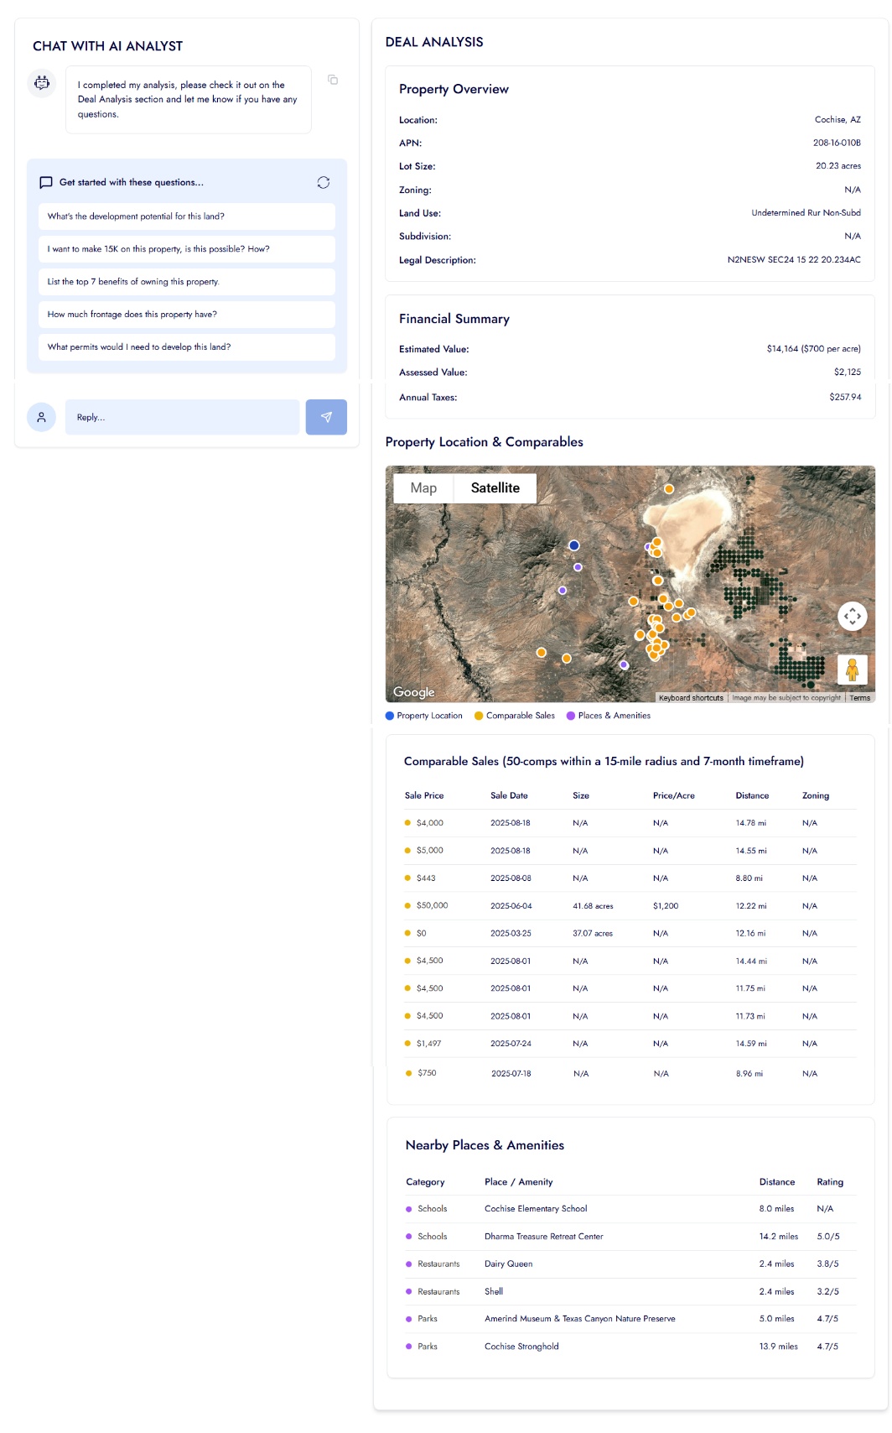
Task: Click Amerind Museum & Texas Canyon Nature Preserve
Action: click(x=580, y=1319)
